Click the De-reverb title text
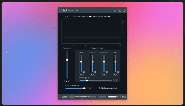The height and width of the screenshot is (106, 185). click(73, 10)
